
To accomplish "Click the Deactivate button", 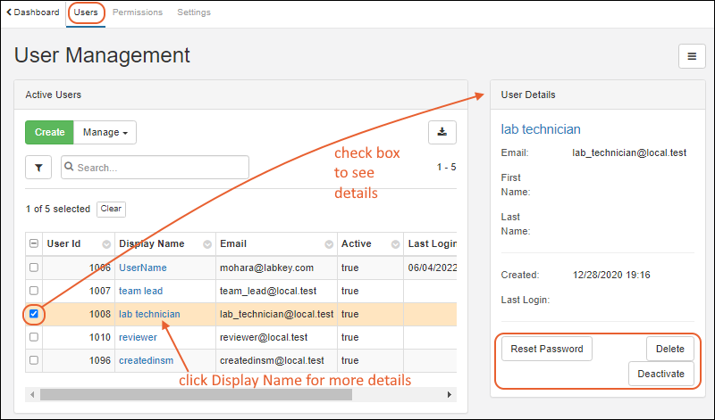I will pos(660,374).
